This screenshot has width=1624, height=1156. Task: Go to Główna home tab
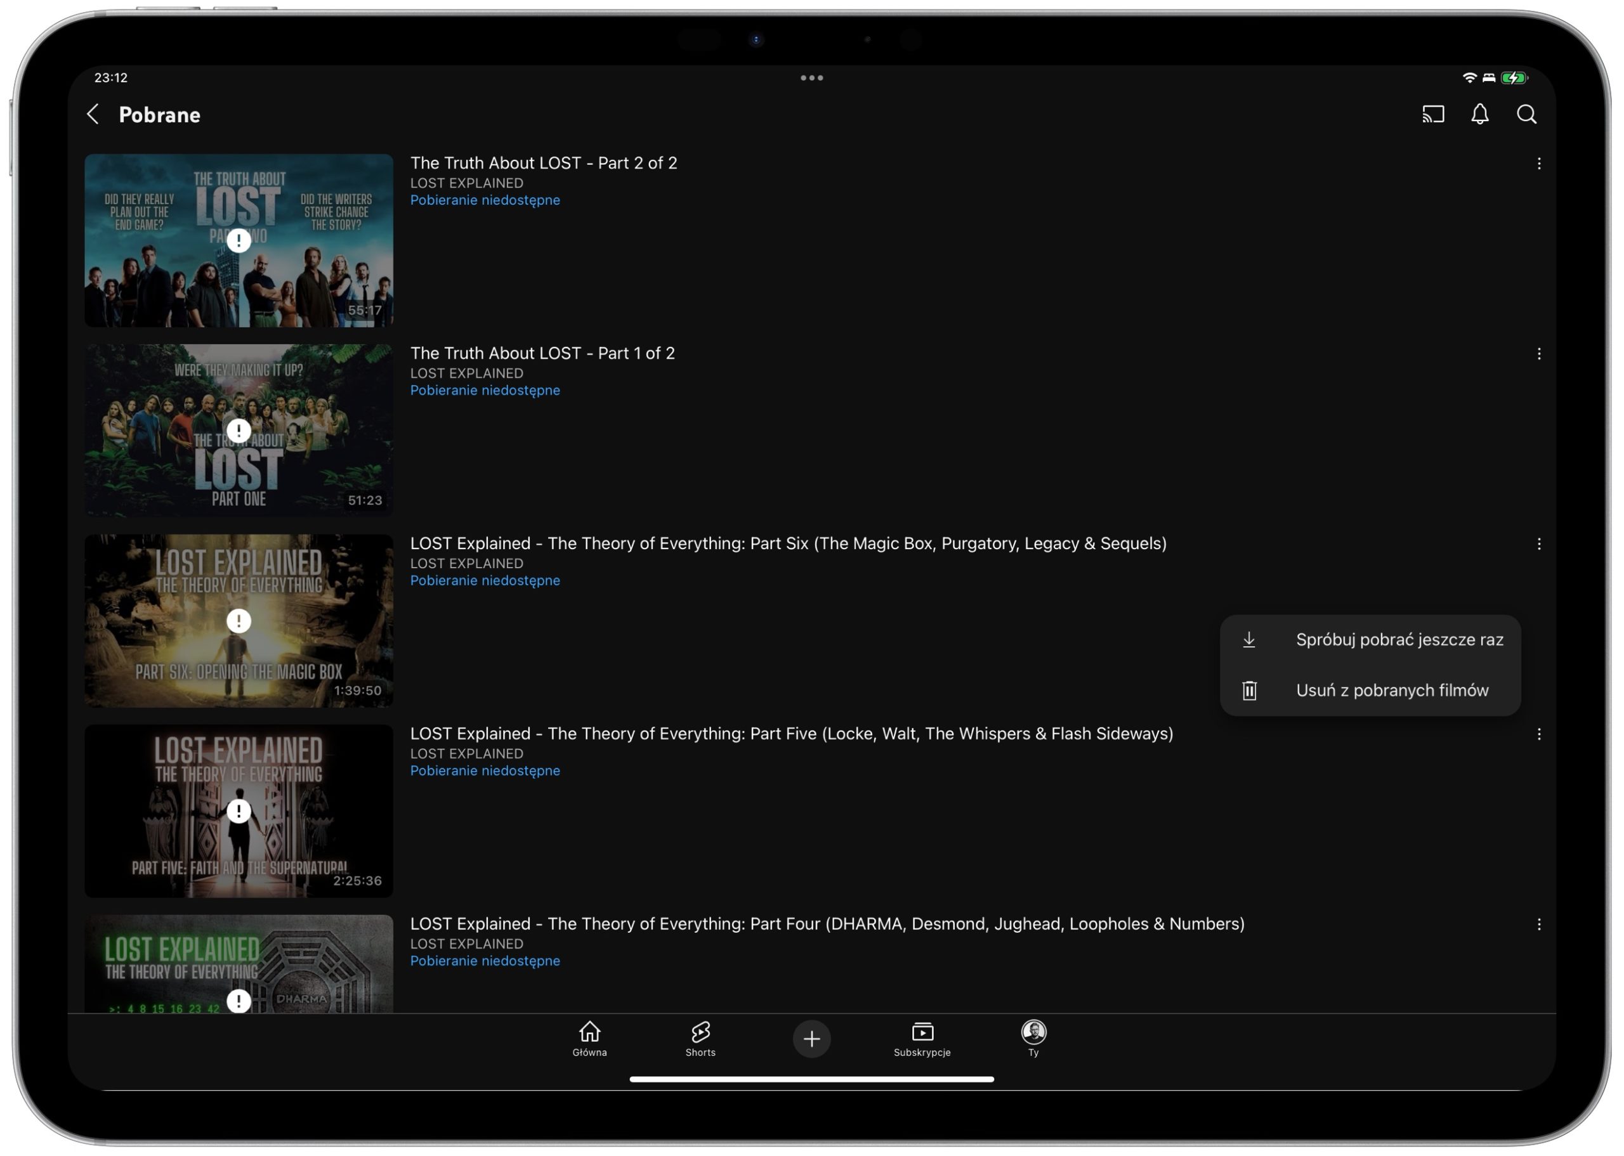click(589, 1039)
